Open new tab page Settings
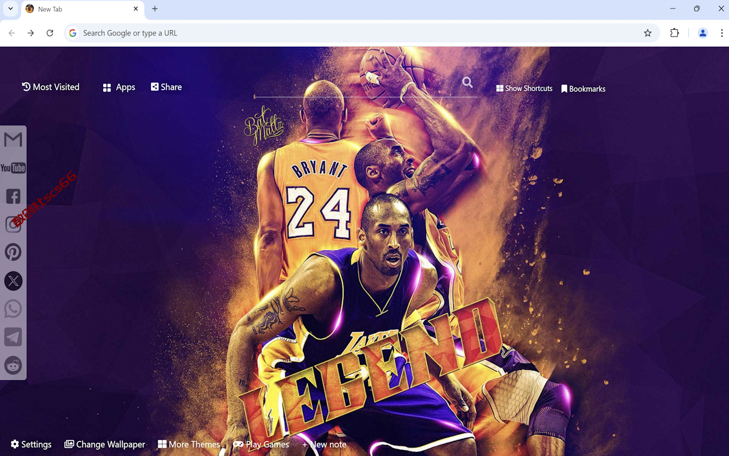729x456 pixels. pos(31,444)
